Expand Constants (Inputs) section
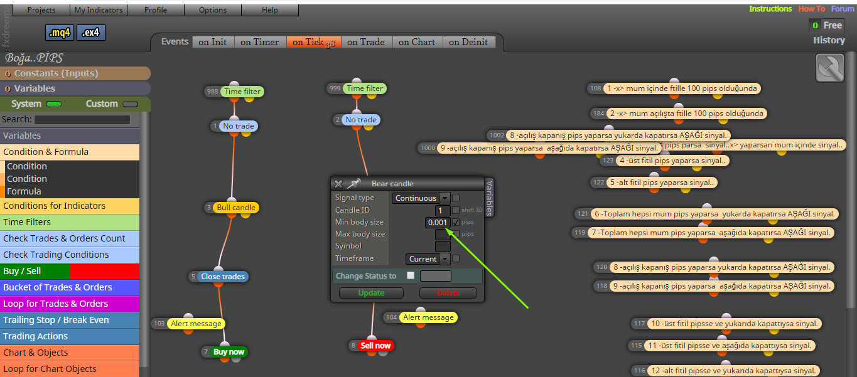The image size is (857, 377). (75, 73)
